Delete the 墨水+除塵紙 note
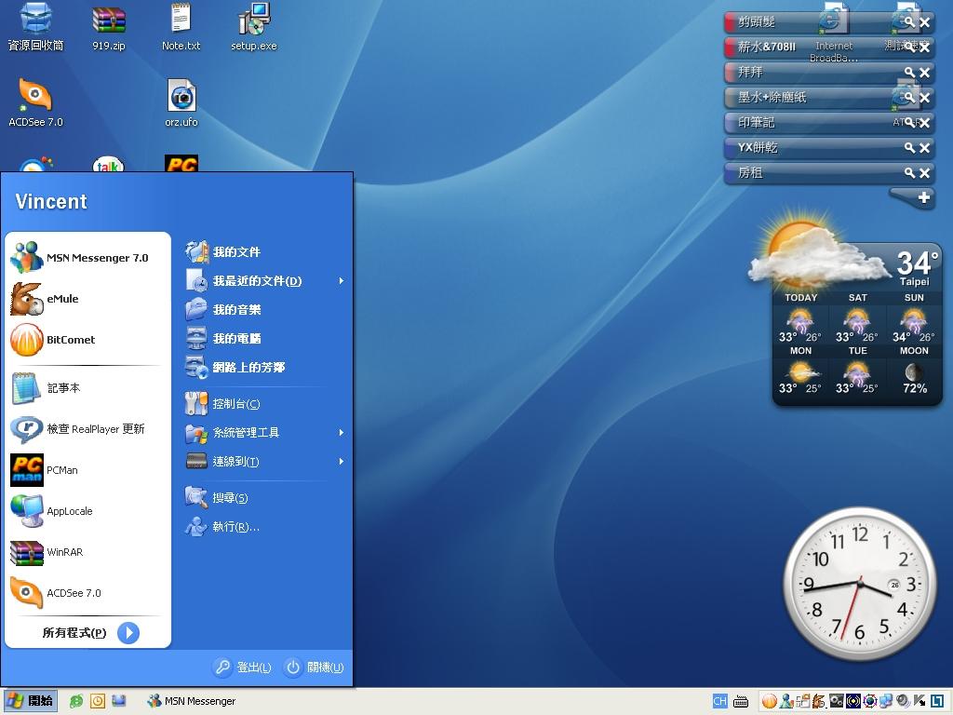Viewport: 953px width, 715px height. tap(924, 98)
